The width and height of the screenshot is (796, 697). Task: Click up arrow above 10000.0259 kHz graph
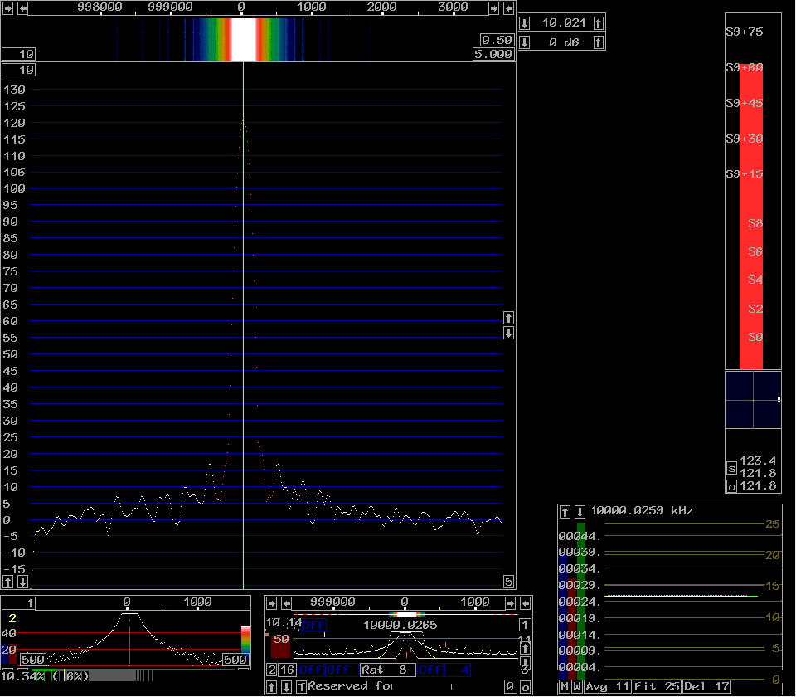(565, 511)
